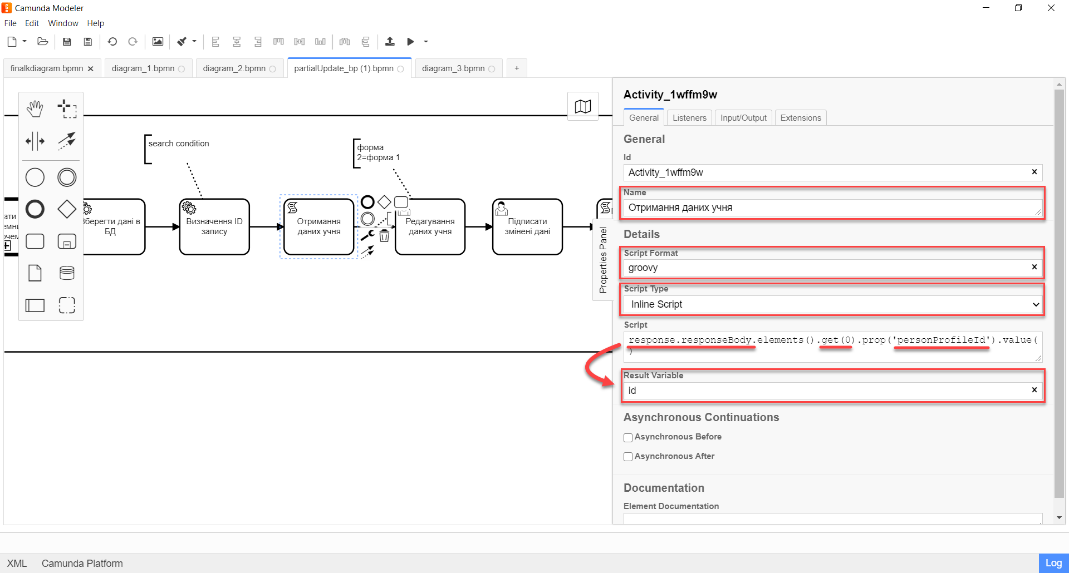Activate the hand tool in palette
The height and width of the screenshot is (573, 1069).
(x=35, y=108)
